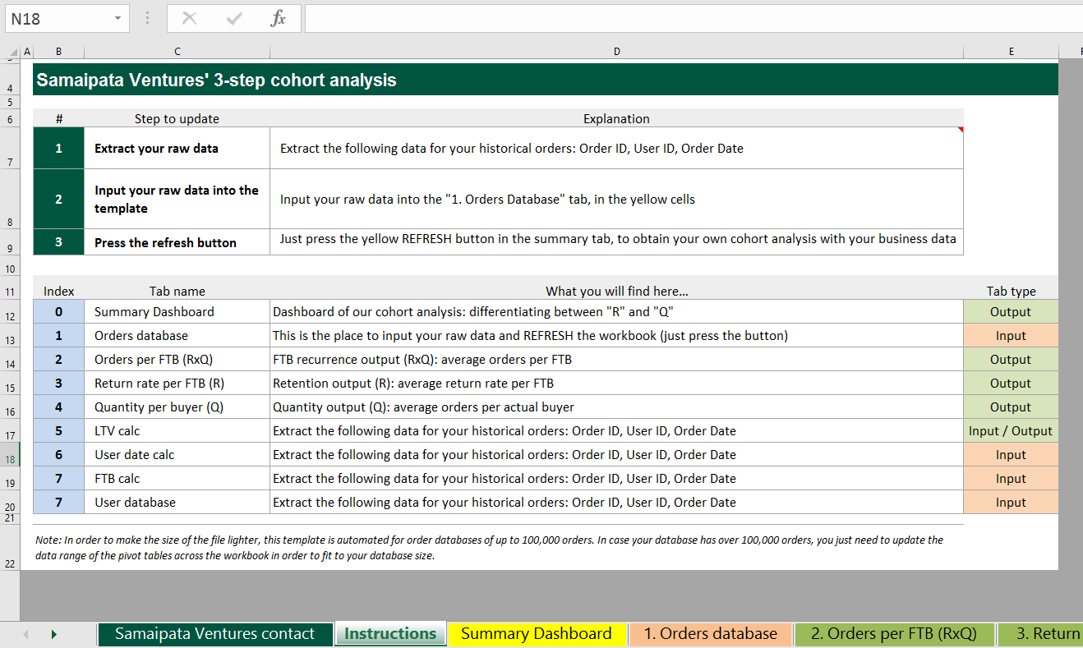1083x648 pixels.
Task: Click index 6 cell
Action: [x=58, y=455]
